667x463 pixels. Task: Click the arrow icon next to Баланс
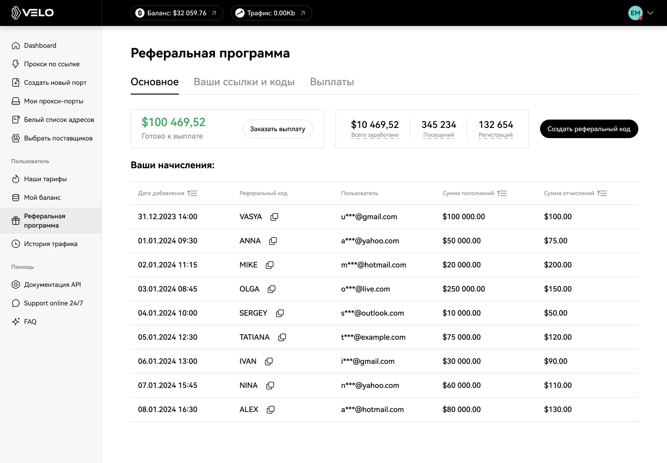pos(214,13)
